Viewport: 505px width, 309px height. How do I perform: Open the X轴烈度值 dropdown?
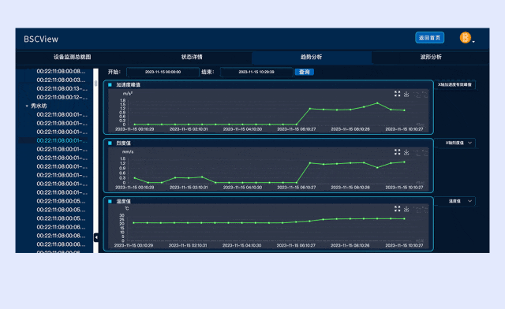[x=454, y=143]
